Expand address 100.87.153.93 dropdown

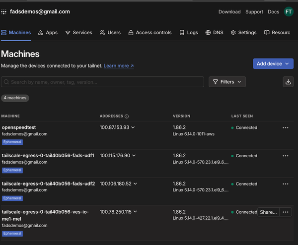133,127
